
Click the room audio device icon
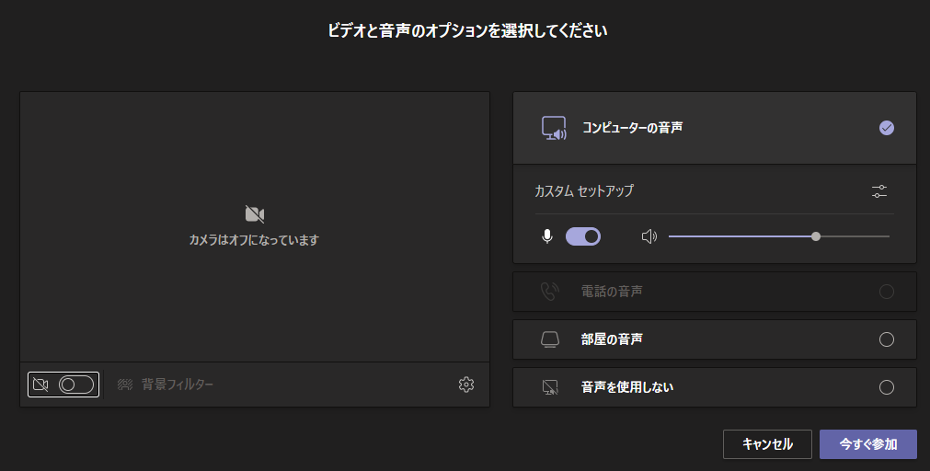(x=550, y=339)
